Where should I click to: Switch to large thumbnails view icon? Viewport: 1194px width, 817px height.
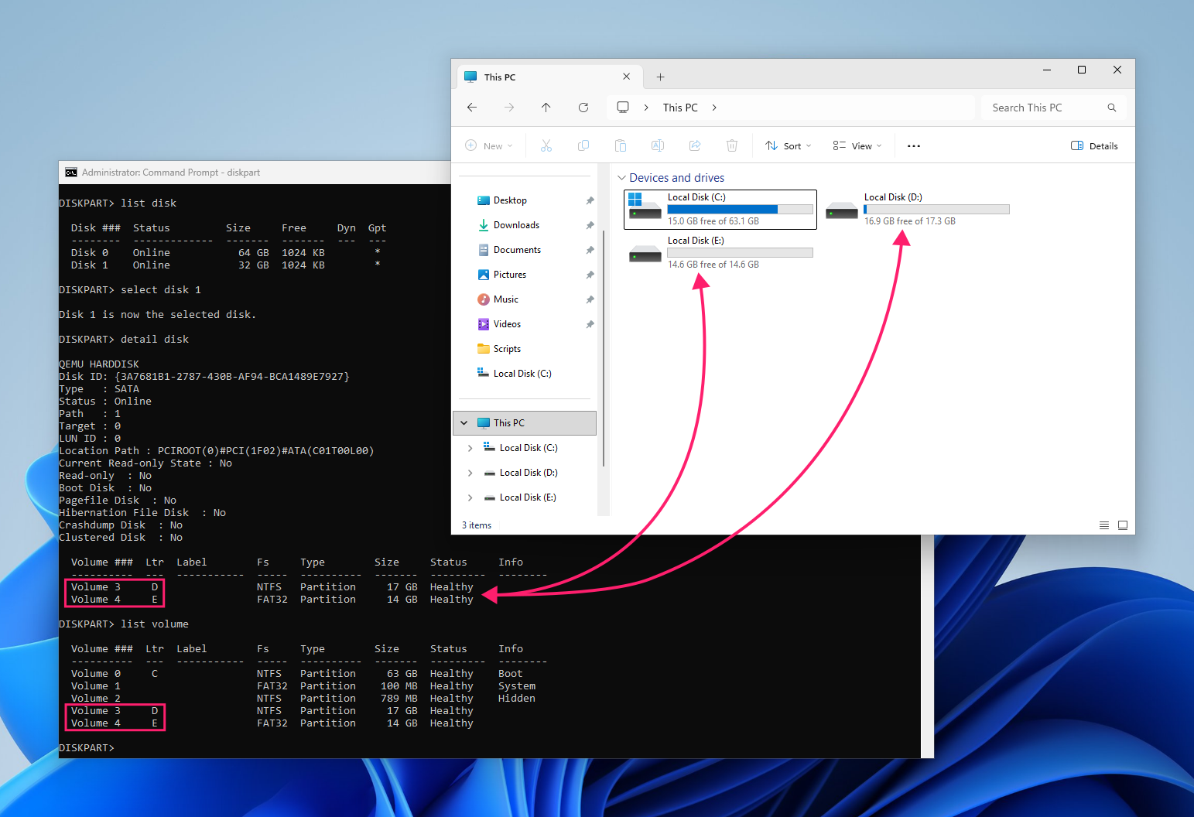tap(1123, 525)
